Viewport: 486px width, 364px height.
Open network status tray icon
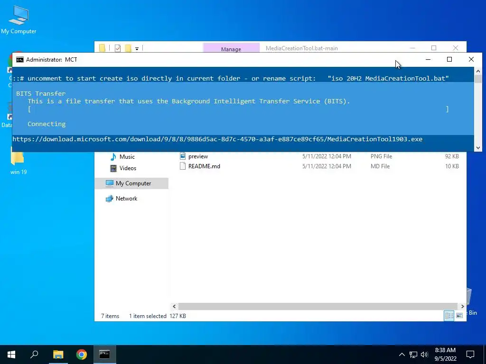pos(413,355)
